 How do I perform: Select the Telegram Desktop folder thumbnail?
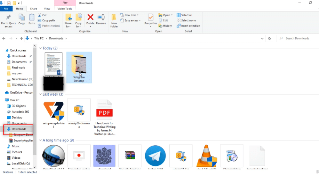(x=79, y=67)
